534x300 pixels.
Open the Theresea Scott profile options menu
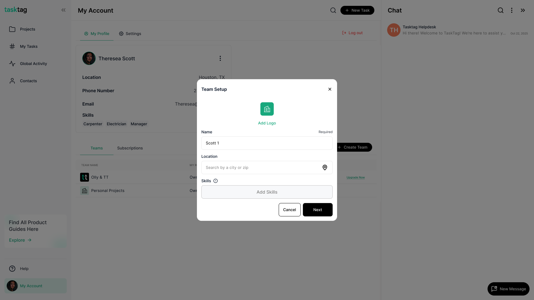point(220,58)
